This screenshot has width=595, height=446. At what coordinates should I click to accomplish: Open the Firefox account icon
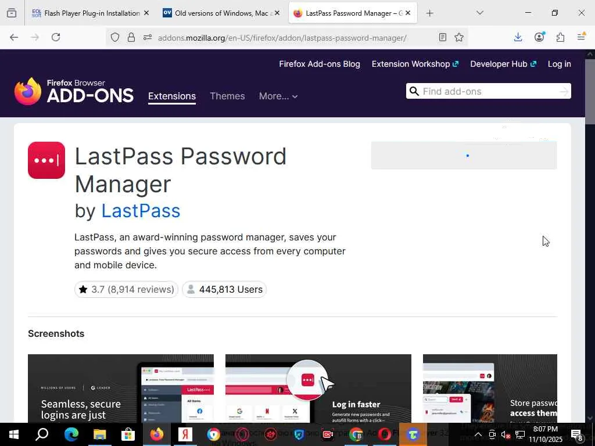point(539,37)
